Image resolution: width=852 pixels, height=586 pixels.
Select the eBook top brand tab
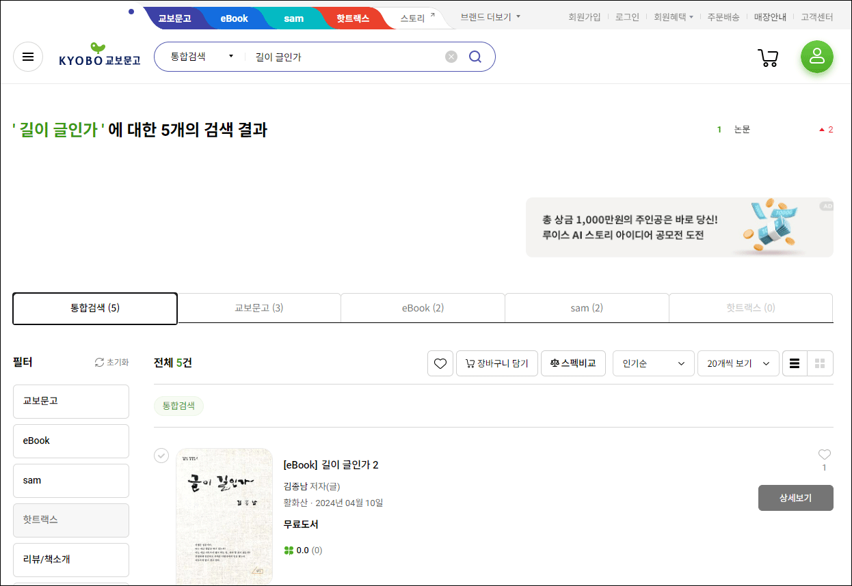(234, 18)
